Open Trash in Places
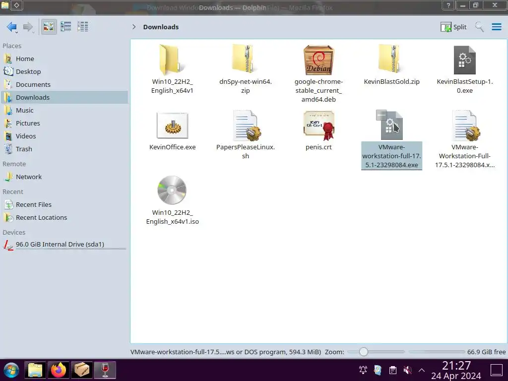This screenshot has height=381, width=508. click(x=64, y=149)
